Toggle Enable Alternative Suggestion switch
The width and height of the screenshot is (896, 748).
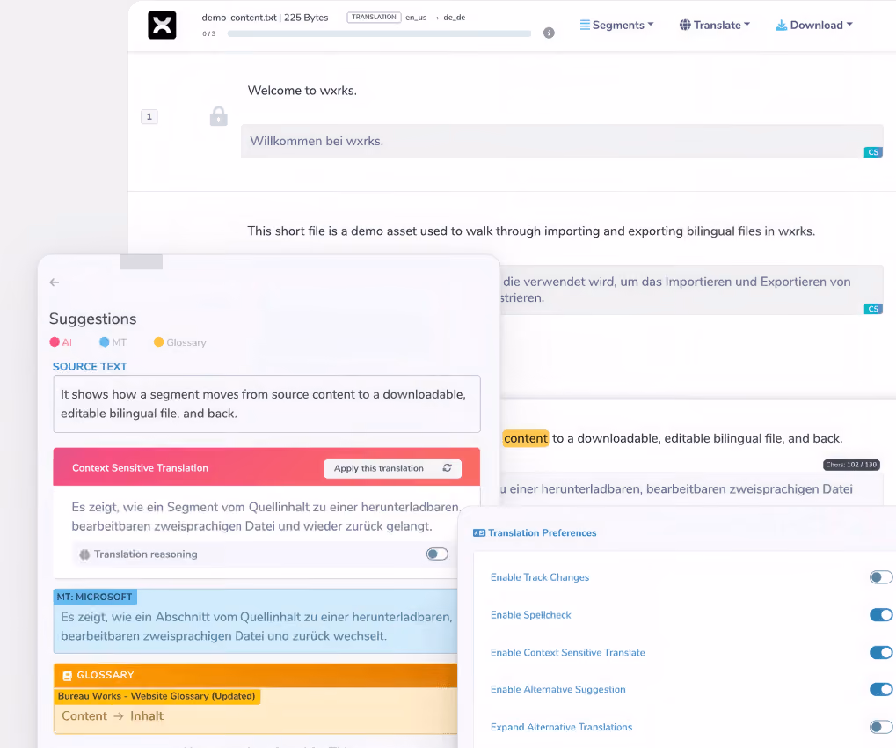click(880, 690)
